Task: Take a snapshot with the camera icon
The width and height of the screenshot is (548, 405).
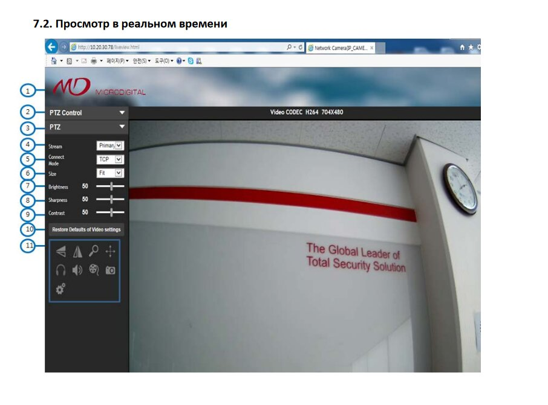Action: click(x=111, y=270)
